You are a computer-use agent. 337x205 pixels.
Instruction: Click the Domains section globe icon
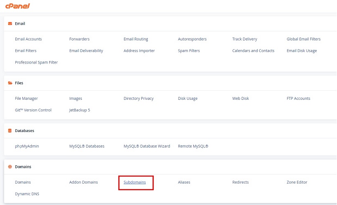[x=10, y=167]
